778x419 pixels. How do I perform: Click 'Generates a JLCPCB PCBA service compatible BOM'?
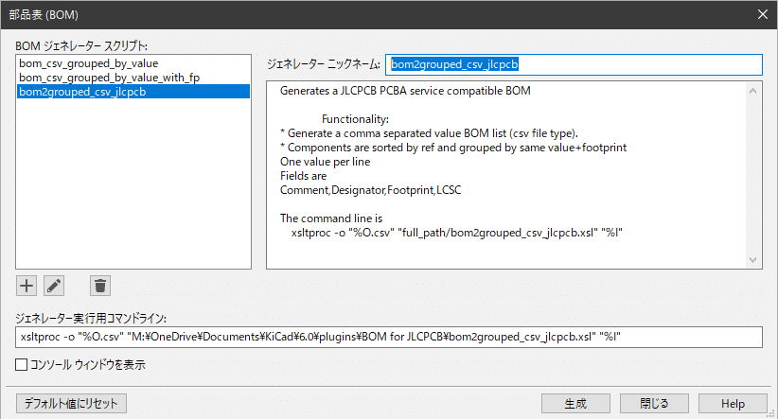coord(405,91)
